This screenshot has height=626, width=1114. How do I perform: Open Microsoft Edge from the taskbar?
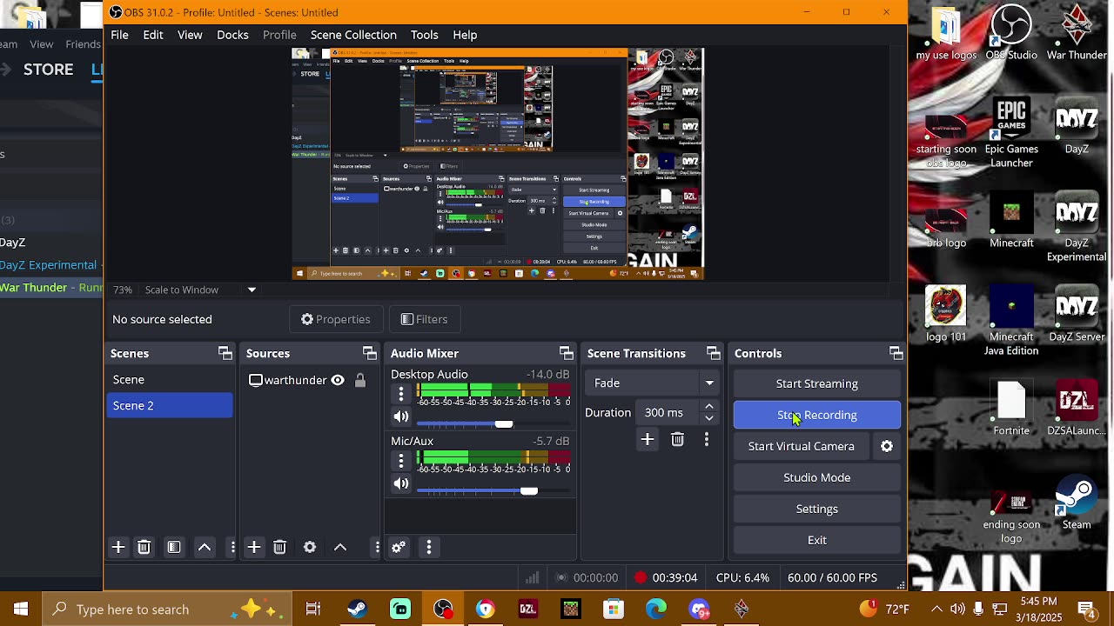pos(656,609)
